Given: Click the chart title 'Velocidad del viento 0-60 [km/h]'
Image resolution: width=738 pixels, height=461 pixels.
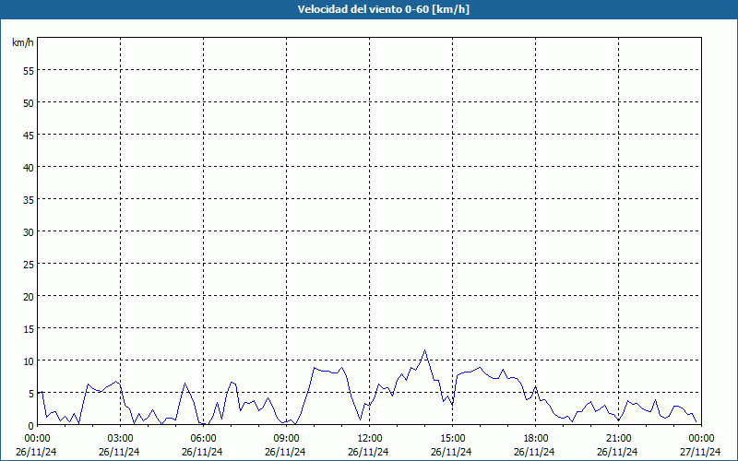Looking at the screenshot, I should pos(384,9).
